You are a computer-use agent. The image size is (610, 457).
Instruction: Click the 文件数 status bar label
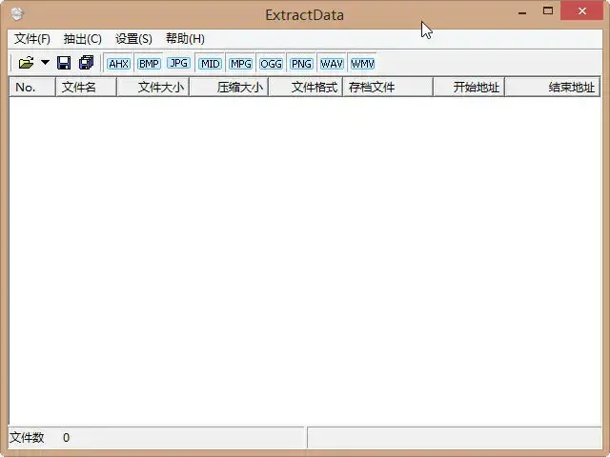27,438
